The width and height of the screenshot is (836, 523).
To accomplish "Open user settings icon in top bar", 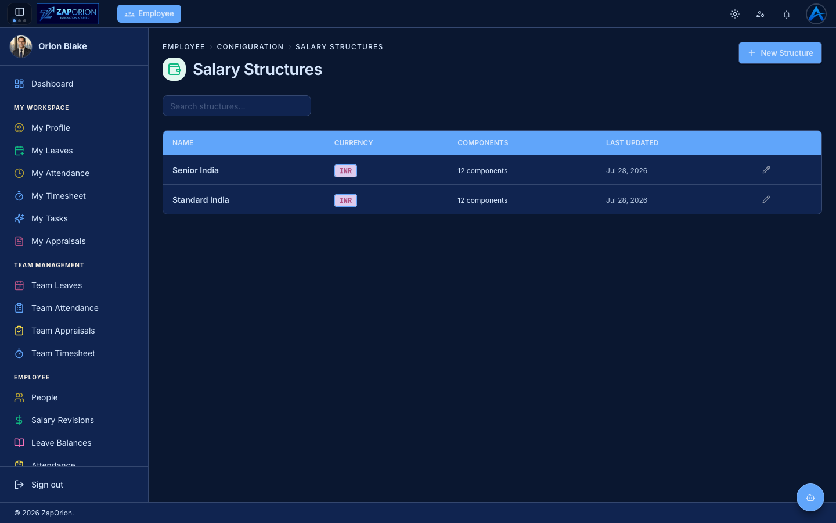I will (761, 14).
